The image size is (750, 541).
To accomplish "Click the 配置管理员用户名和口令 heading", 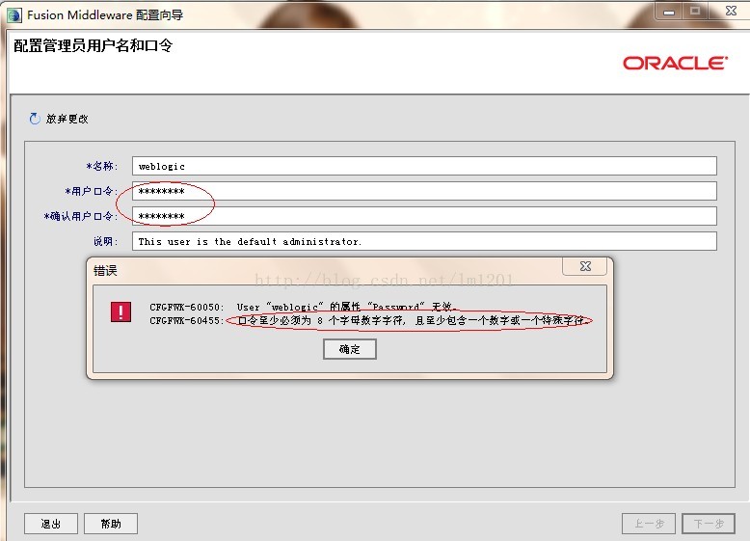I will [x=93, y=45].
